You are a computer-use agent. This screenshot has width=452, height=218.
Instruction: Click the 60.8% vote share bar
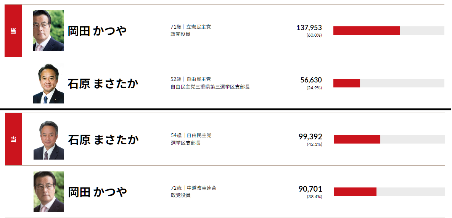(389, 31)
